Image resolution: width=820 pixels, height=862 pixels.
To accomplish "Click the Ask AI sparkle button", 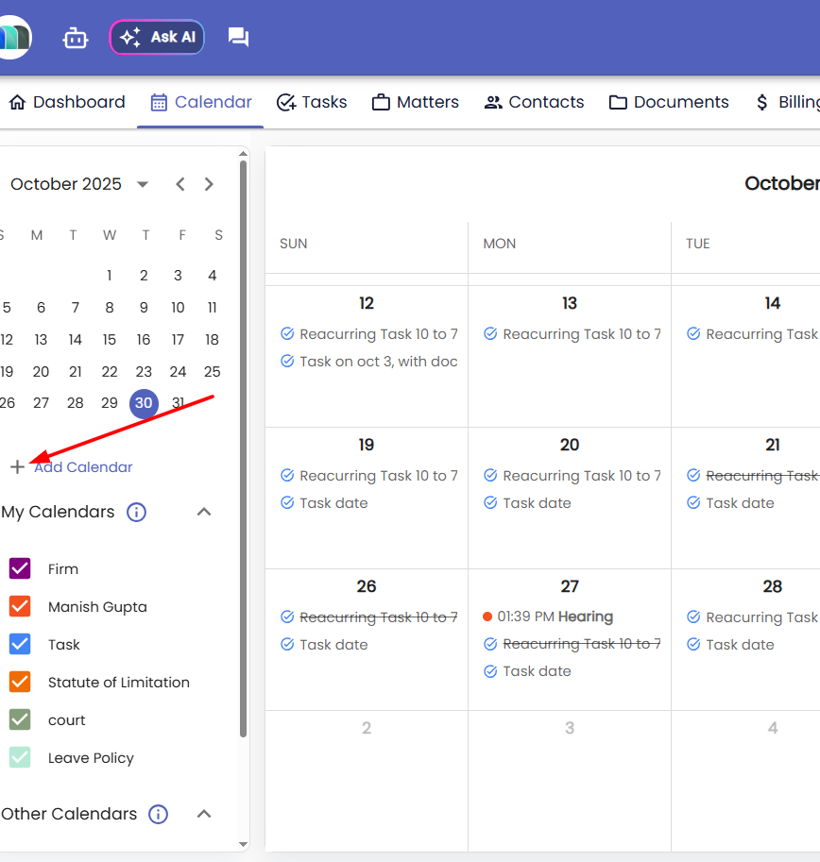I will click(157, 38).
